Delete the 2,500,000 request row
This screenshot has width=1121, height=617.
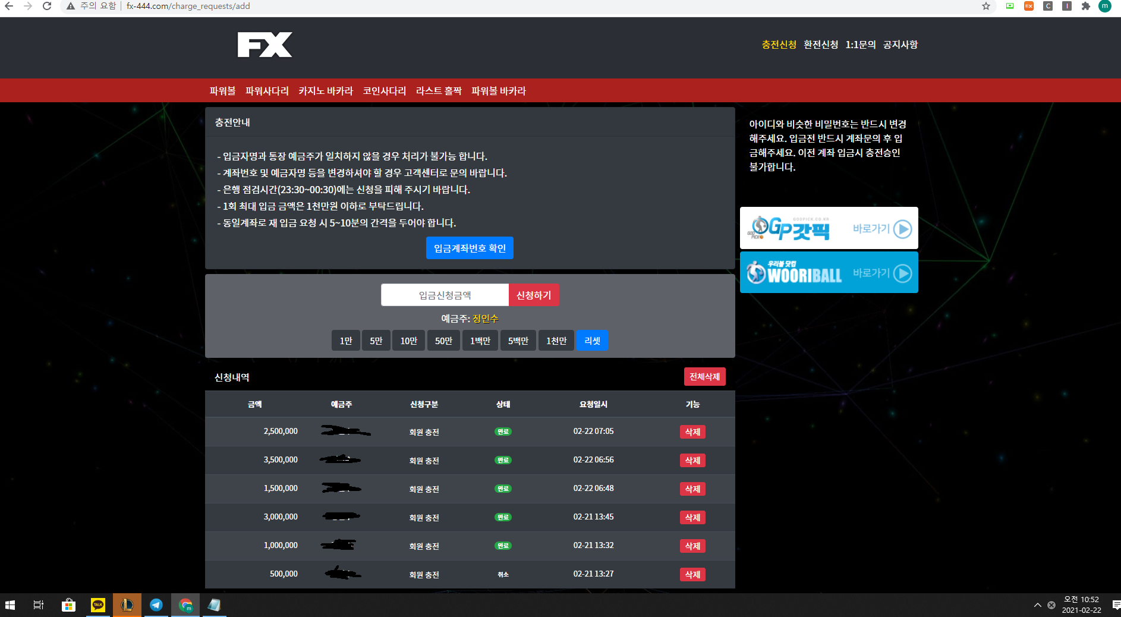pos(692,432)
